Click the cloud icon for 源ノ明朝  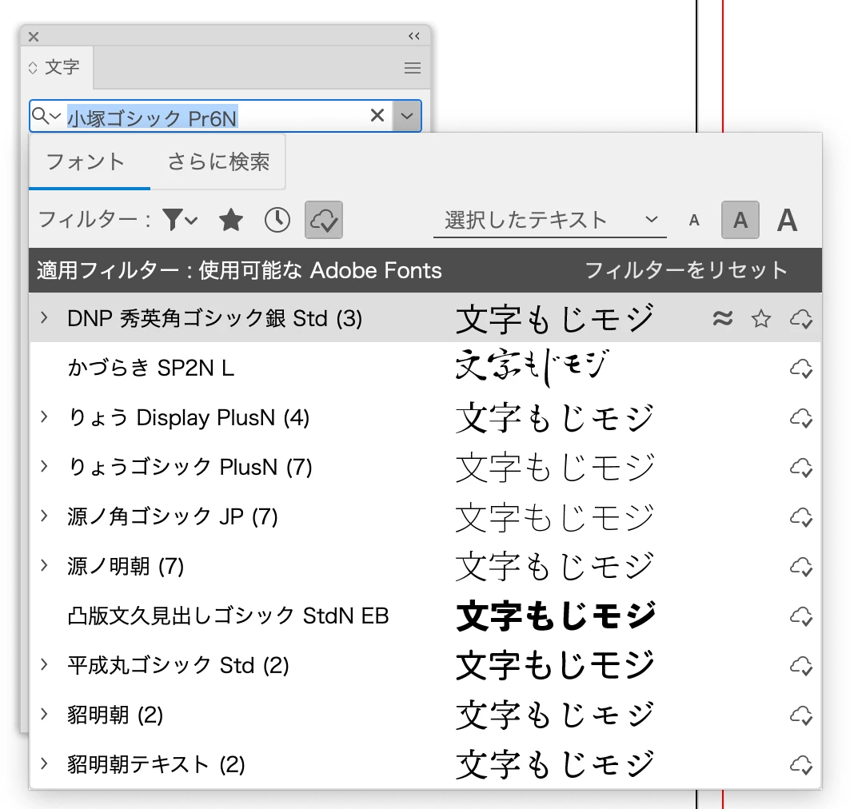(801, 567)
